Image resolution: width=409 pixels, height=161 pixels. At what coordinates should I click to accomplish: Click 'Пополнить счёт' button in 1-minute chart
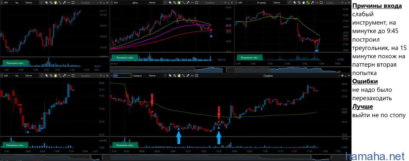tap(125, 145)
